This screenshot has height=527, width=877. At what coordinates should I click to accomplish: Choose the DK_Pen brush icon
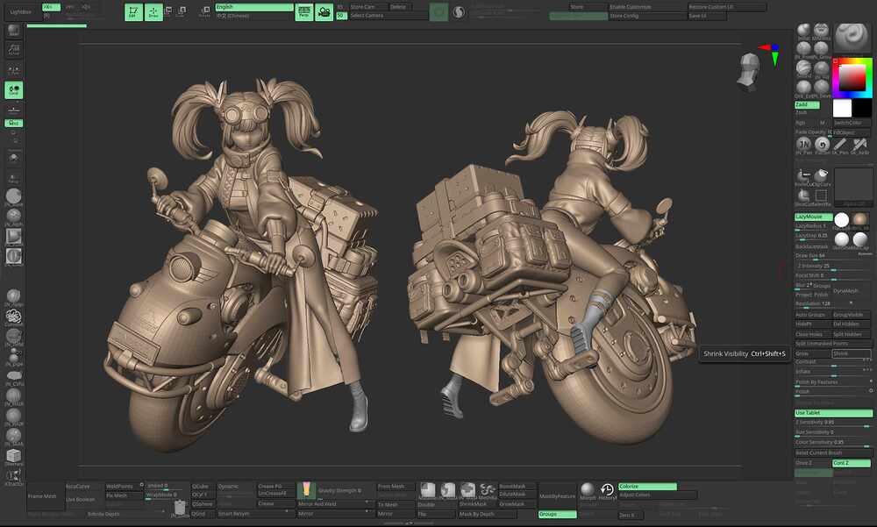[841, 145]
